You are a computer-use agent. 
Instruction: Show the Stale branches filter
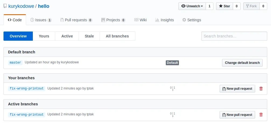[89, 36]
